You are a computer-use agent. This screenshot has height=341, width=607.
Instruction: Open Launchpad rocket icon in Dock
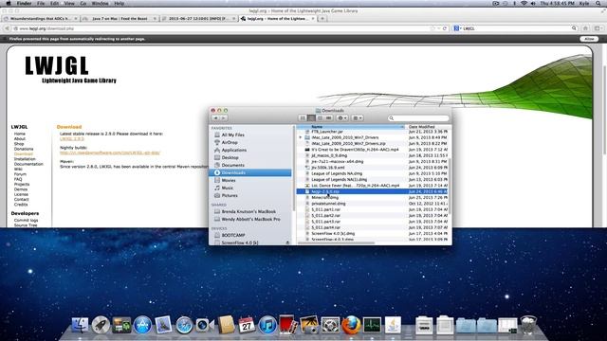[101, 325]
